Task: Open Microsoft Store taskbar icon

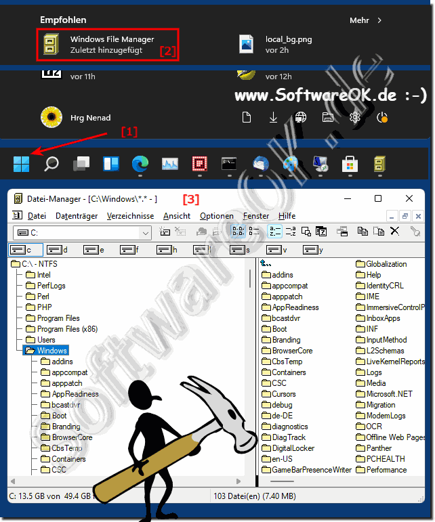Action: click(x=350, y=164)
